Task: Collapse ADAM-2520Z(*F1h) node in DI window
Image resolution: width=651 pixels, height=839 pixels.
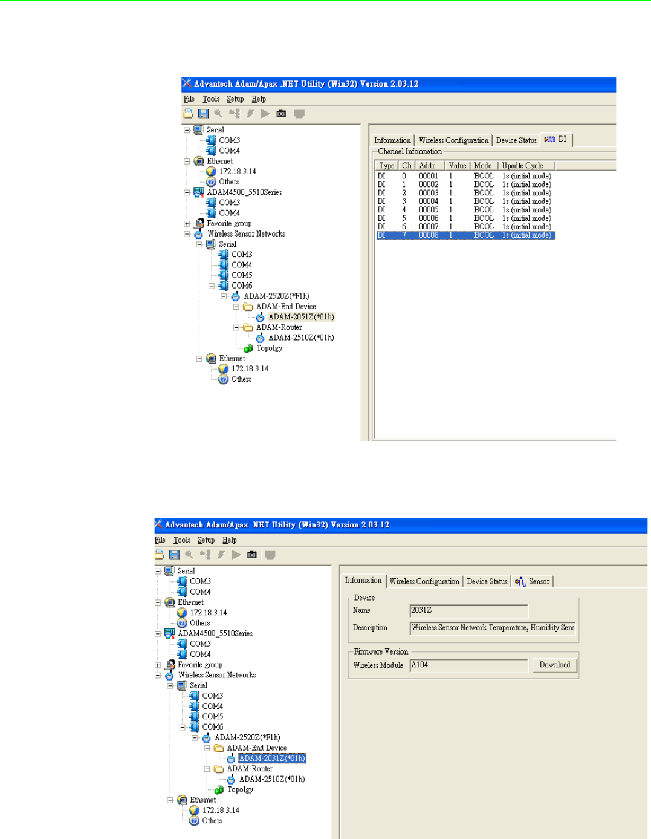Action: (x=224, y=296)
